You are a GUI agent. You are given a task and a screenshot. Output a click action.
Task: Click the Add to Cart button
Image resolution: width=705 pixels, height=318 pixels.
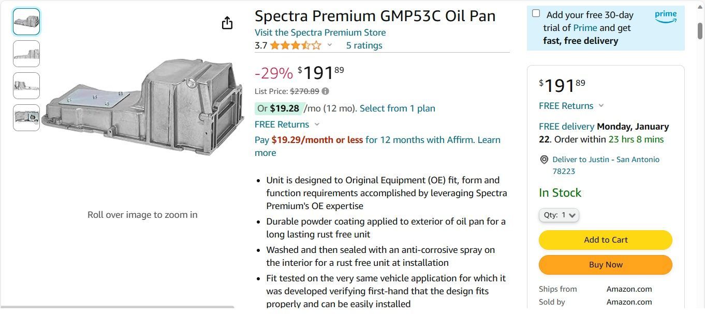[605, 240]
